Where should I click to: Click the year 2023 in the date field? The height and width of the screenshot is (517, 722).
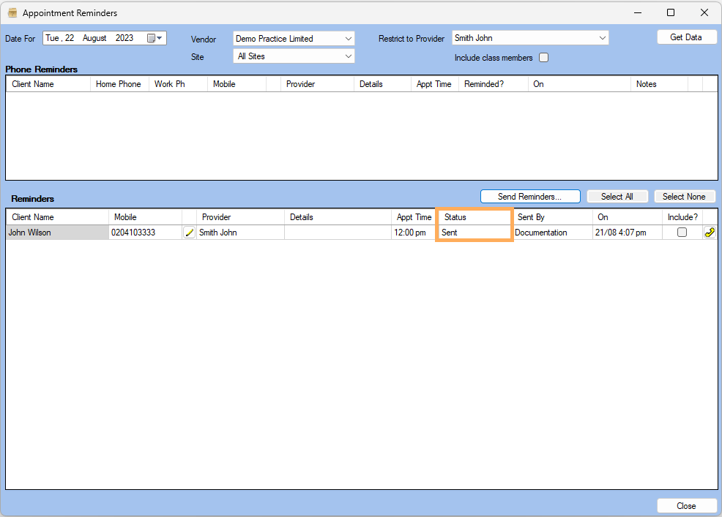tap(124, 38)
